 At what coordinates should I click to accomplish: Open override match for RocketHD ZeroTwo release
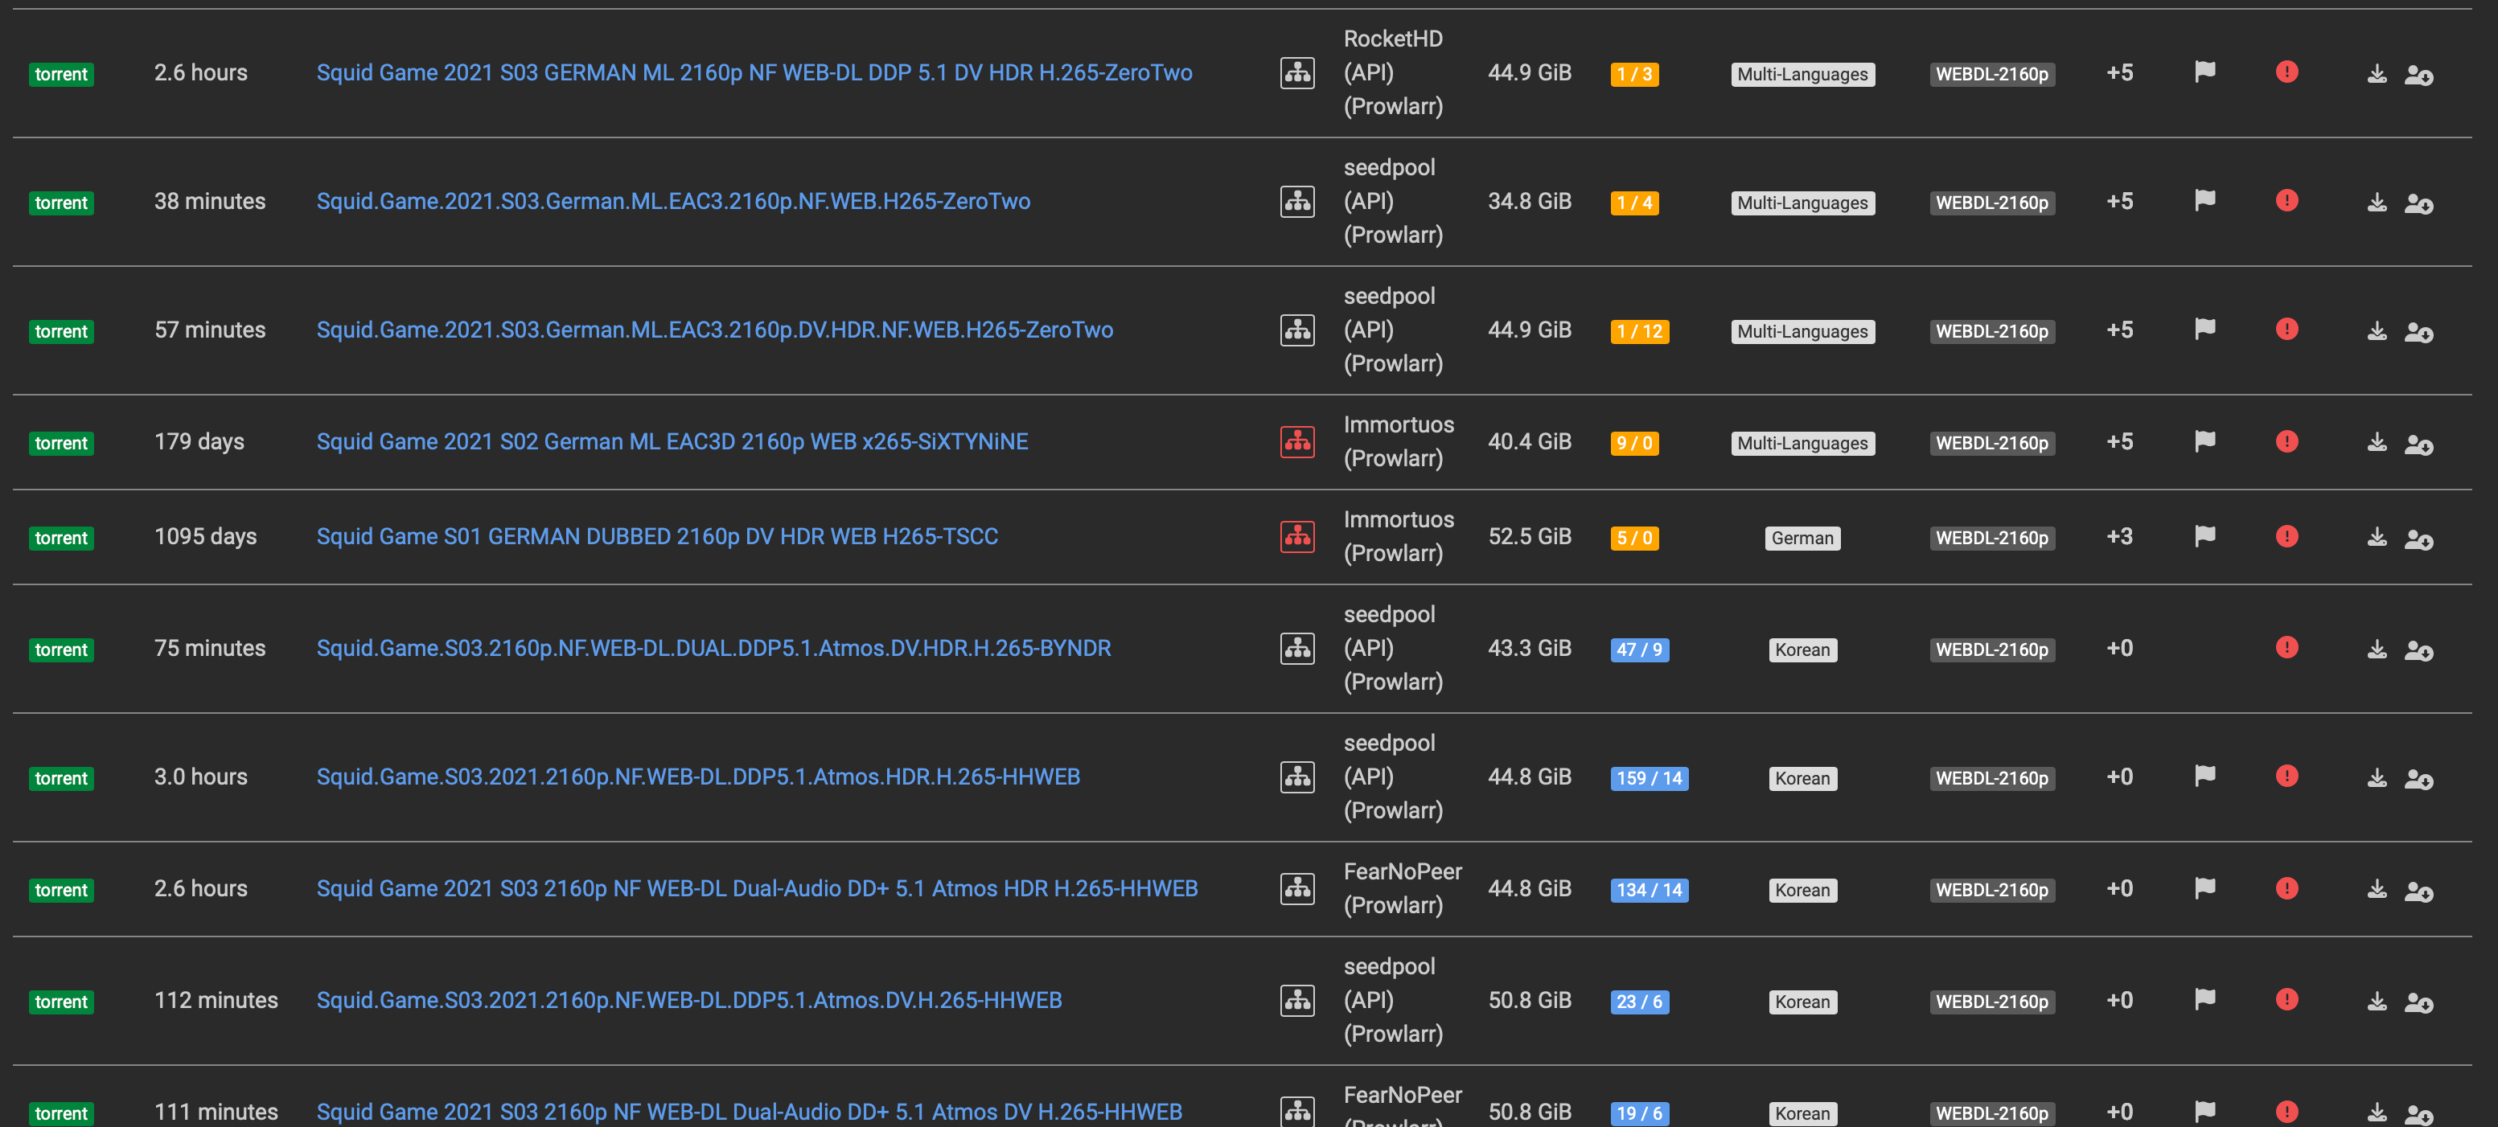(x=2418, y=75)
